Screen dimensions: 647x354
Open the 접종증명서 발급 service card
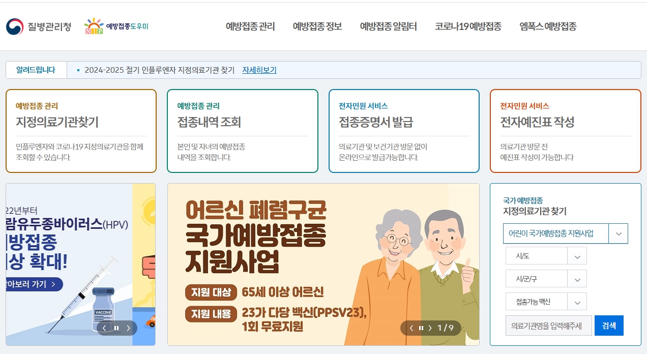click(404, 131)
